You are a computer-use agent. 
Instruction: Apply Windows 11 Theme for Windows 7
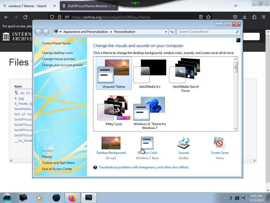pos(150,113)
